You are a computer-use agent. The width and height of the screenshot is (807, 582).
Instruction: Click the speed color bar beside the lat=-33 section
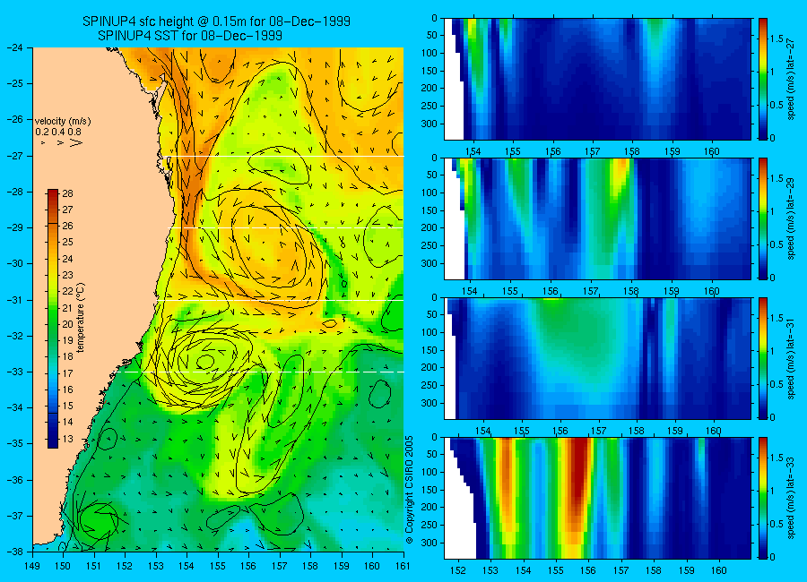pyautogui.click(x=763, y=498)
